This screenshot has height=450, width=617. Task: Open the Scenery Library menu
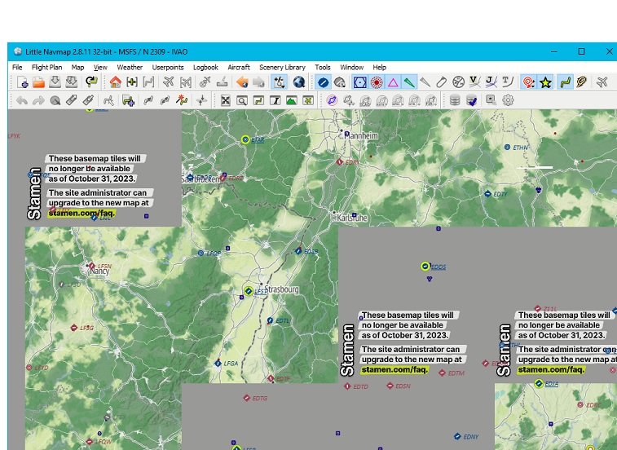(x=282, y=68)
